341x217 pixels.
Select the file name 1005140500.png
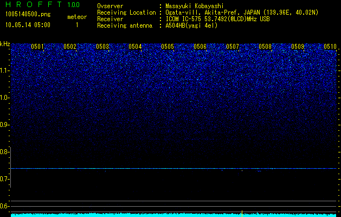click(28, 14)
